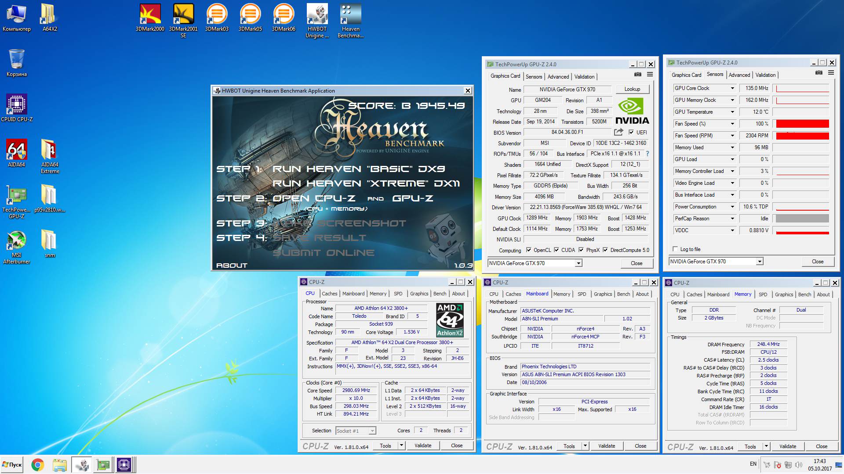Screen dimensions: 844x474
Task: Open the hamburger menu in GPU-Z Graphics Card window
Action: point(650,74)
